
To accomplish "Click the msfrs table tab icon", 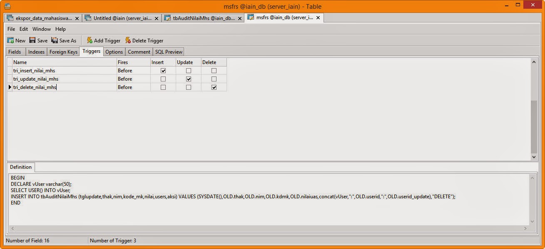I will pyautogui.click(x=251, y=17).
